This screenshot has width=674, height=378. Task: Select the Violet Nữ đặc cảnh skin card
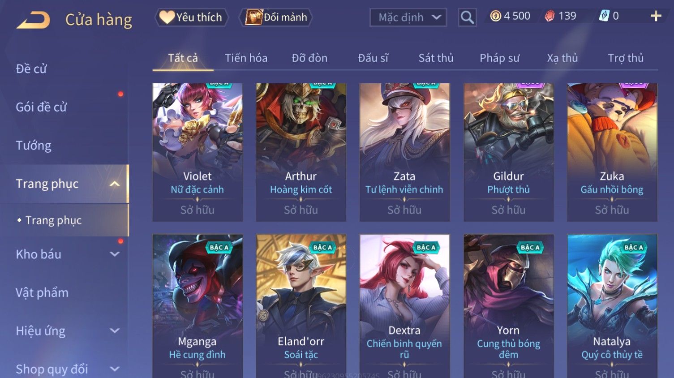click(197, 152)
